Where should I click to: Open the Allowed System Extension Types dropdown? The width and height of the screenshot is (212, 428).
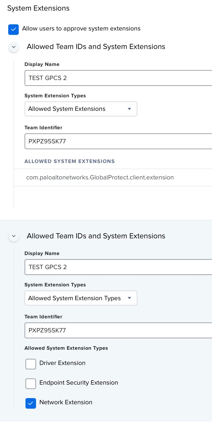[81, 298]
